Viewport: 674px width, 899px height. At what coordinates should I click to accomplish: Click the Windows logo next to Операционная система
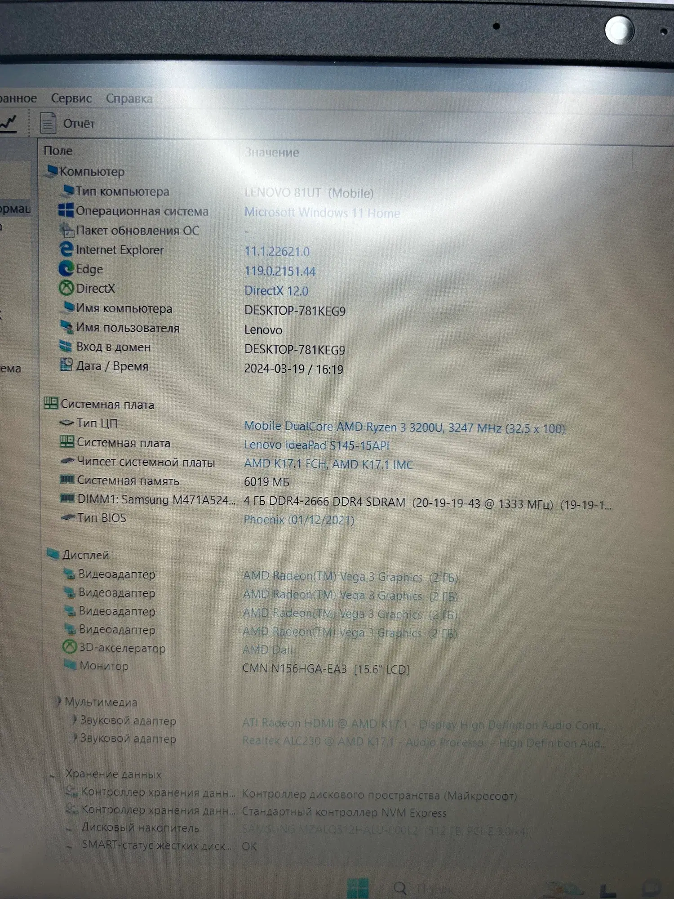66,210
